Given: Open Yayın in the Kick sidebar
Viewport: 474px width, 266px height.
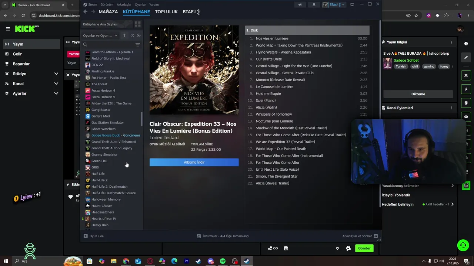Looking at the screenshot, I should 32,44.
